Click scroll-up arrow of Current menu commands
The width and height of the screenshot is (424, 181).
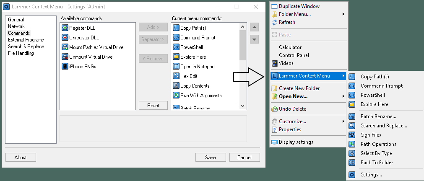(x=242, y=27)
